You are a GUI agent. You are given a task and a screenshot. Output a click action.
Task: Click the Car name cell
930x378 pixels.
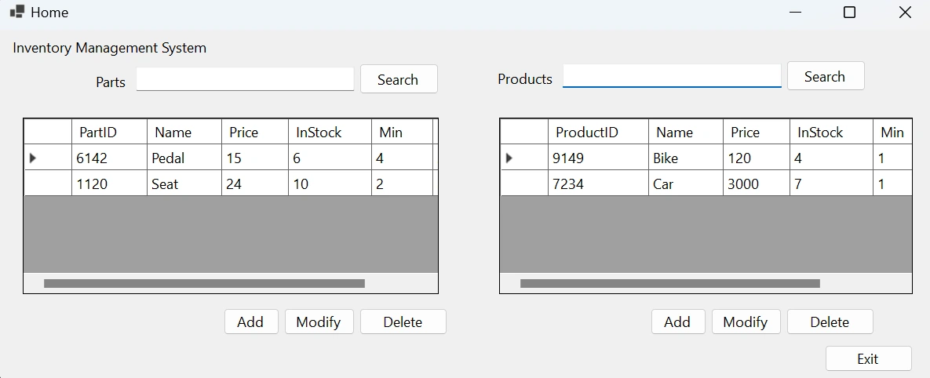click(x=686, y=183)
